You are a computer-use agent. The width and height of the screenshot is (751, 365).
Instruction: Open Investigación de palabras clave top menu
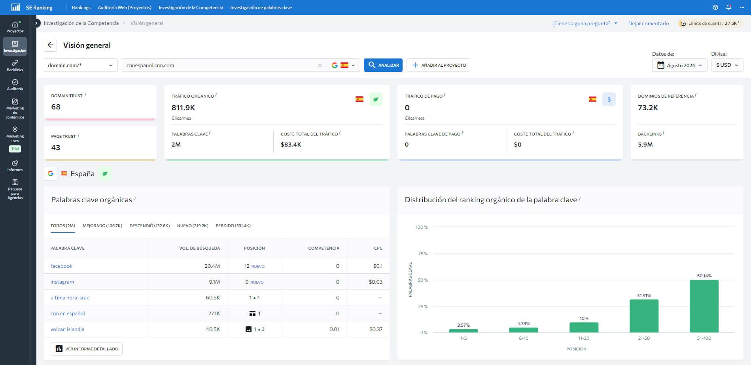261,8
